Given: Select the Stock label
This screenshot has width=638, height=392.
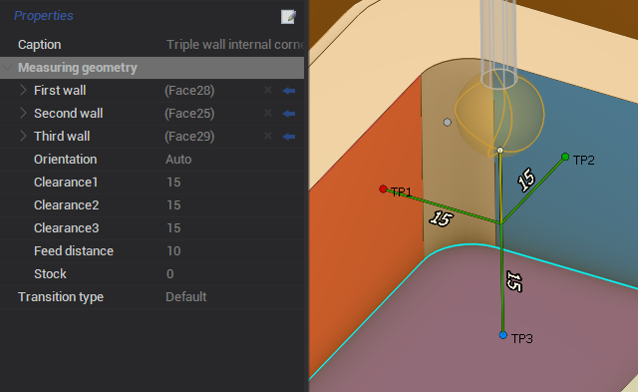Looking at the screenshot, I should tap(50, 274).
